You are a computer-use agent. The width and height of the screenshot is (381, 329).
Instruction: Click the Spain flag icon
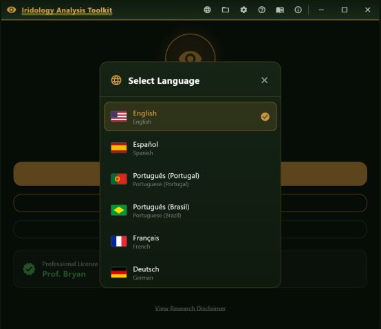[119, 148]
